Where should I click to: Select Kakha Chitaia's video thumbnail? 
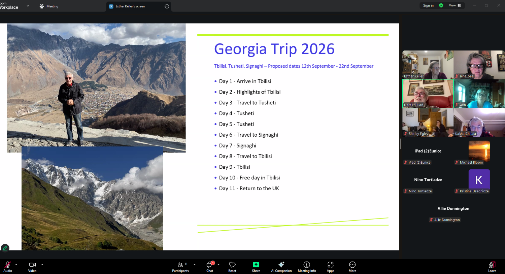coord(479,122)
